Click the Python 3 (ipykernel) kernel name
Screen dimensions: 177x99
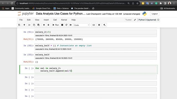coord(147,20)
